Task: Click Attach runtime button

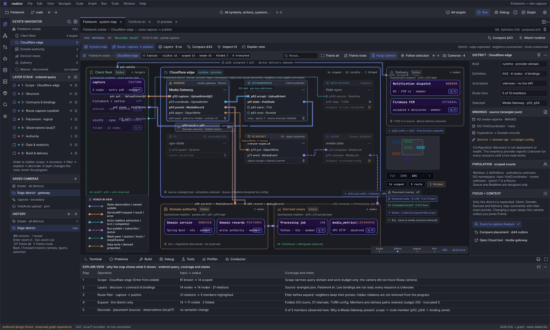Action: [532, 38]
